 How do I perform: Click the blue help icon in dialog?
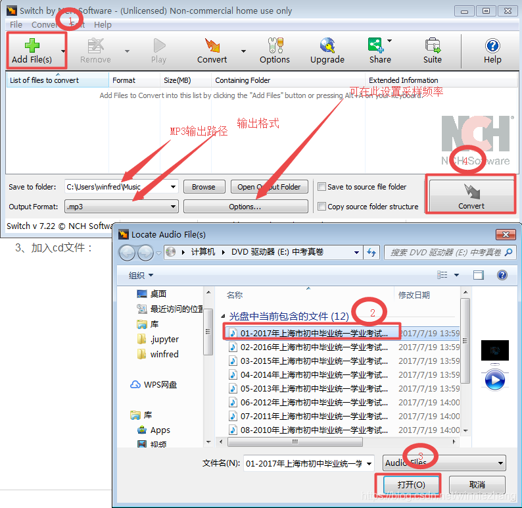[502, 275]
